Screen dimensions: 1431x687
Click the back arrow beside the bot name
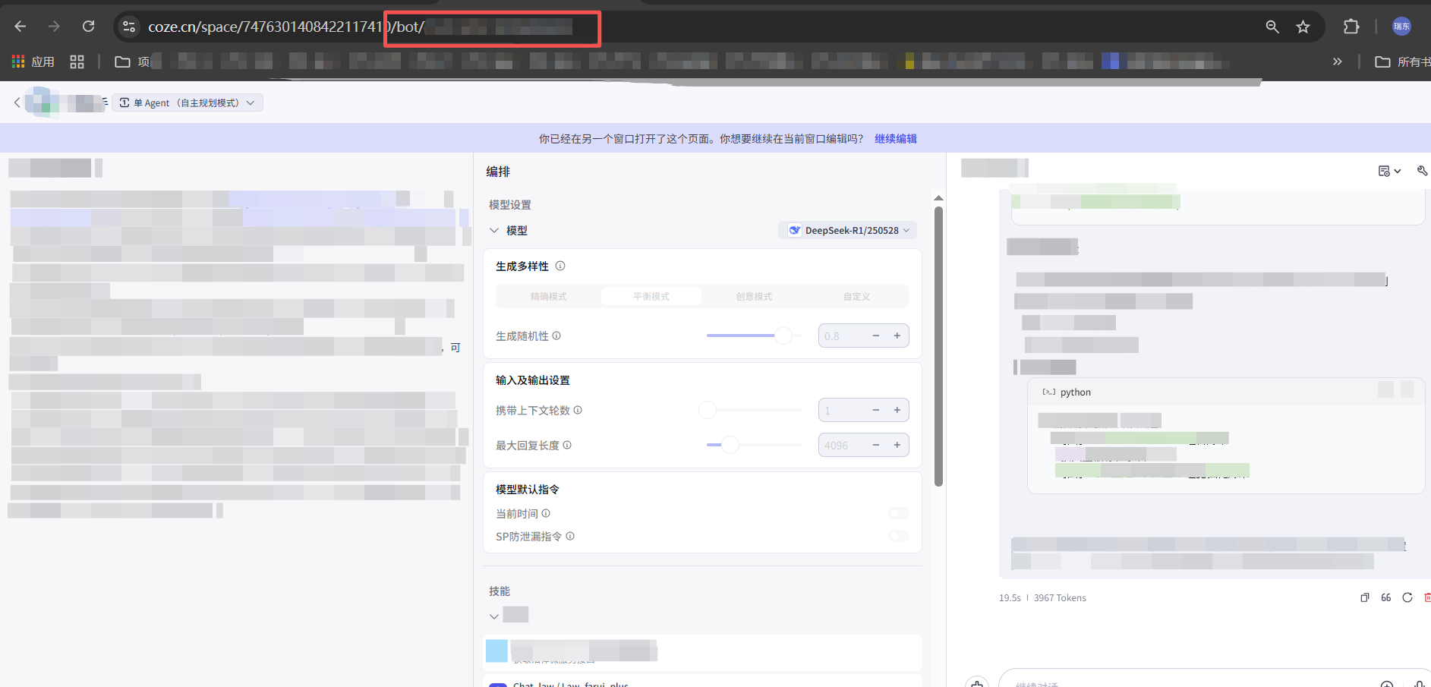[x=17, y=102]
